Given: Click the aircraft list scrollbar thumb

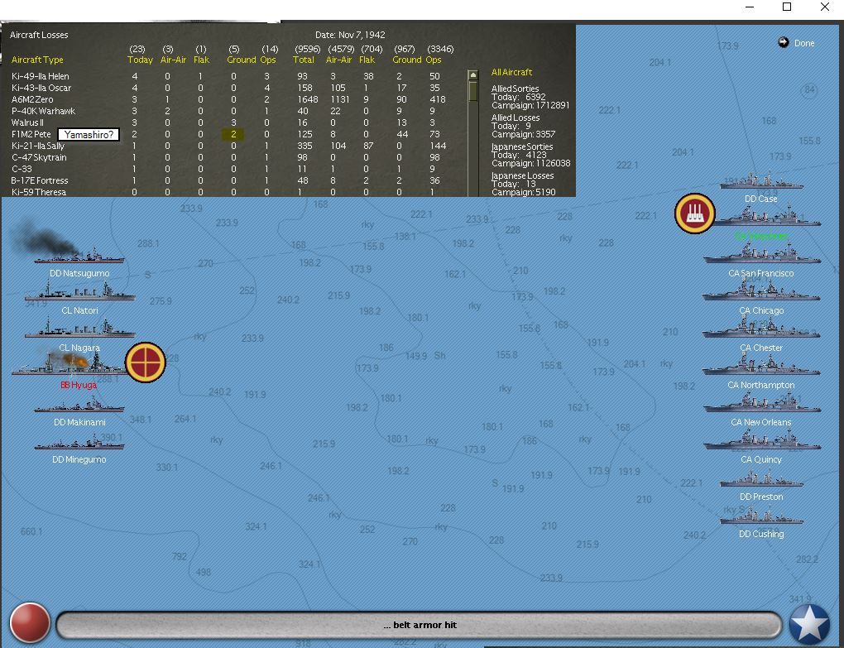Looking at the screenshot, I should pyautogui.click(x=472, y=91).
